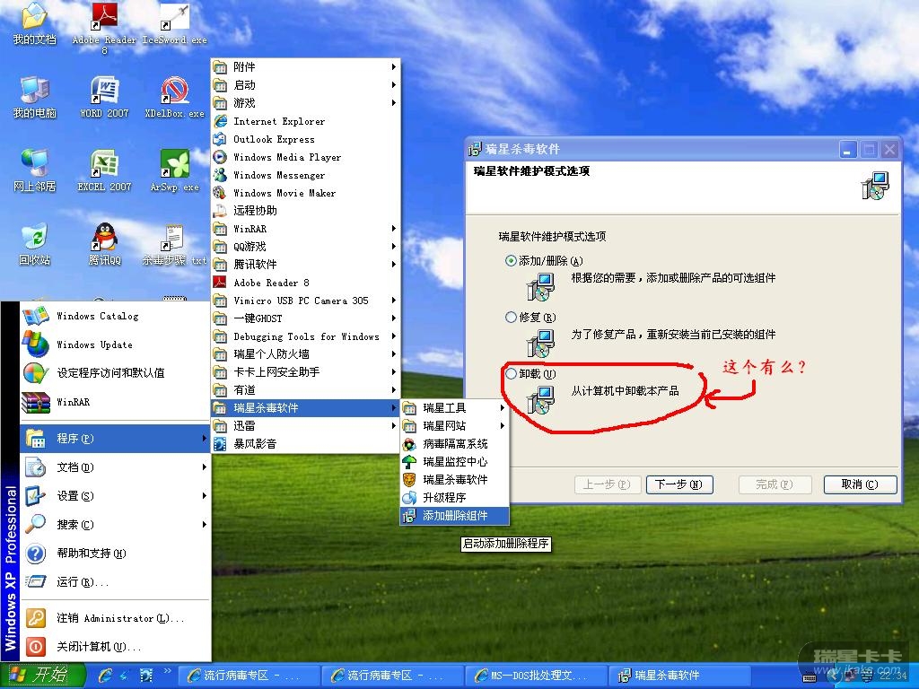Image resolution: width=919 pixels, height=689 pixels.
Task: Click the Windows Catalog start menu icon
Action: [x=35, y=316]
